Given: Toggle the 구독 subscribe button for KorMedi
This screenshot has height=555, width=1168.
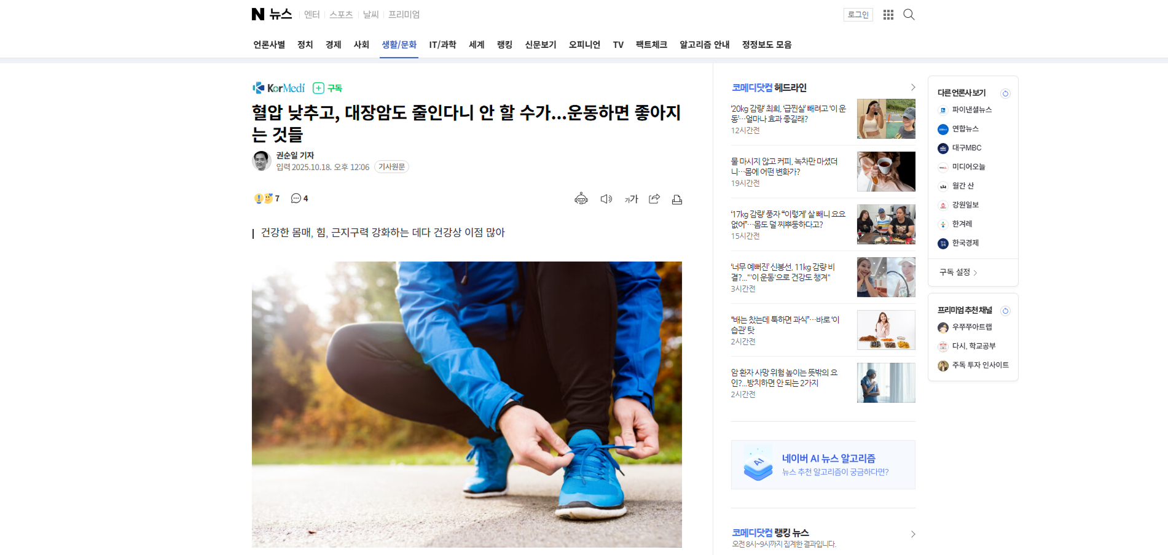Looking at the screenshot, I should (327, 88).
